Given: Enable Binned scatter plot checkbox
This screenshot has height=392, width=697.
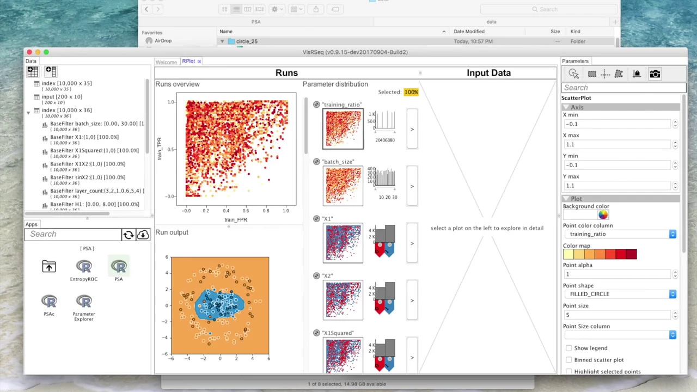Looking at the screenshot, I should (x=569, y=360).
